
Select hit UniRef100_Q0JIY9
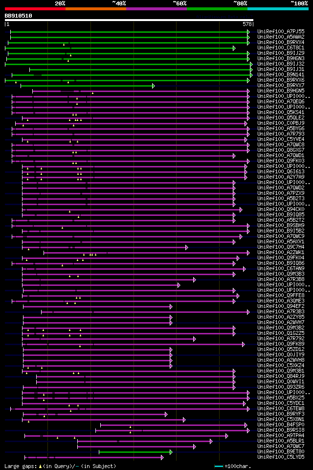(x=281, y=355)
